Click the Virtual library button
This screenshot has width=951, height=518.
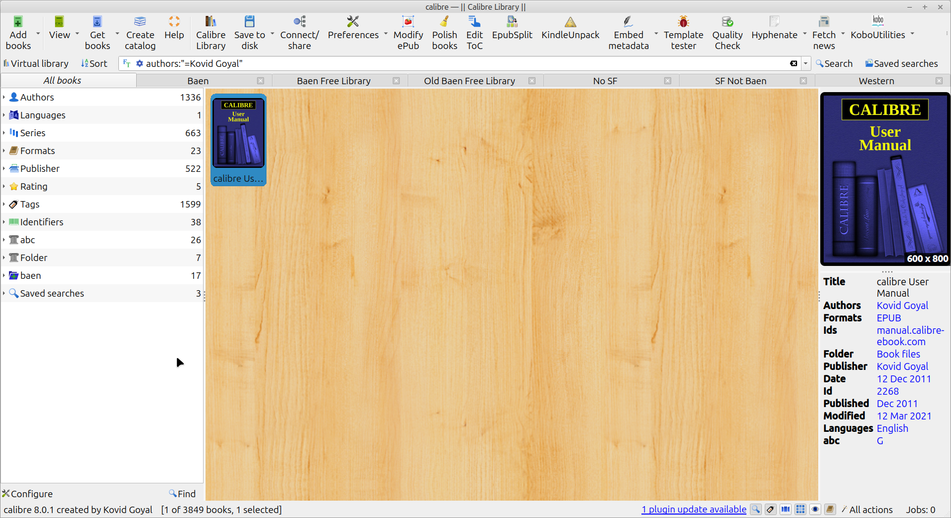(36, 63)
